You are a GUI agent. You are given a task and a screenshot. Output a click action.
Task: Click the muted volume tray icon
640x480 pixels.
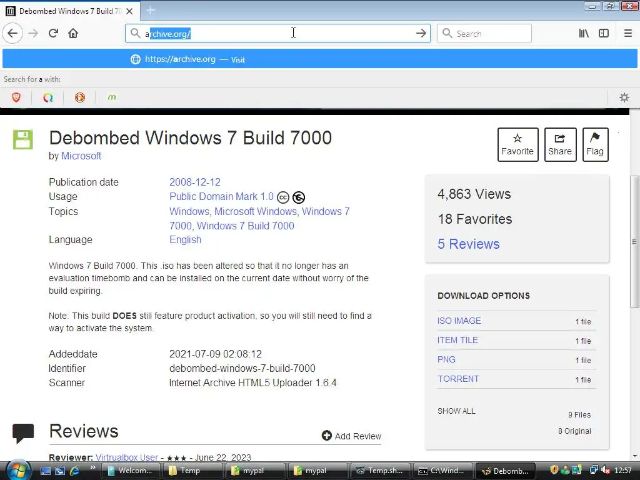pyautogui.click(x=606, y=471)
